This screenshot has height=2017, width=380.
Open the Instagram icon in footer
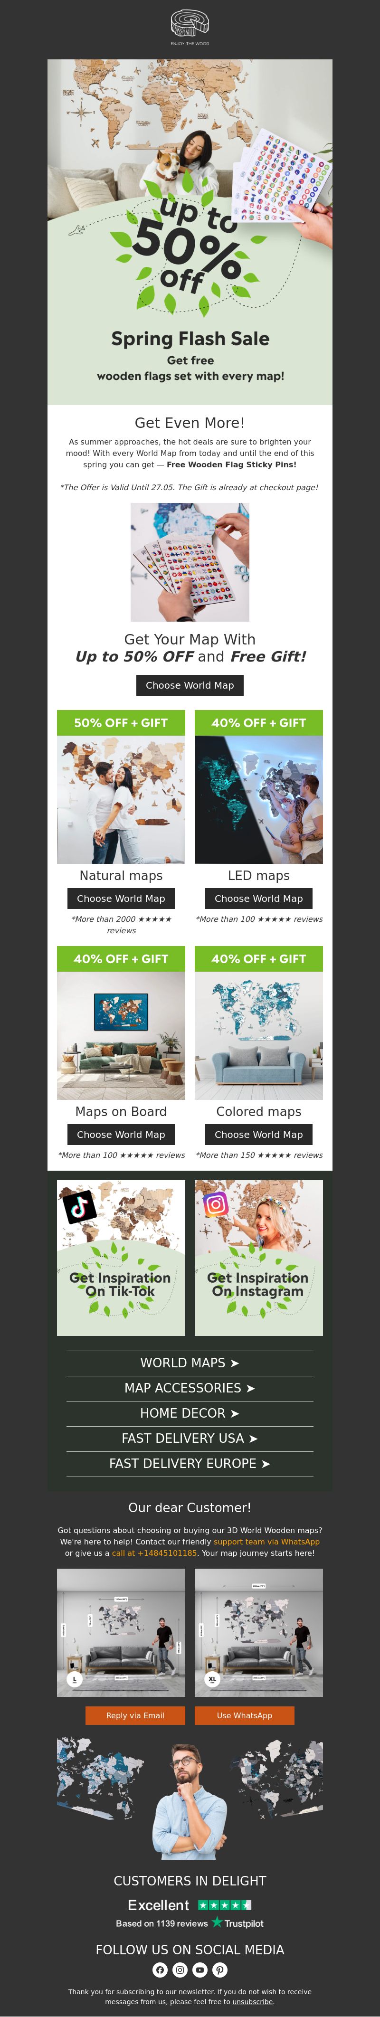point(180,1969)
